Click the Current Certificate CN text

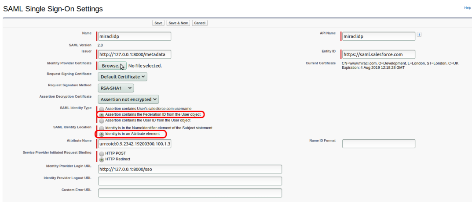pyautogui.click(x=400, y=63)
